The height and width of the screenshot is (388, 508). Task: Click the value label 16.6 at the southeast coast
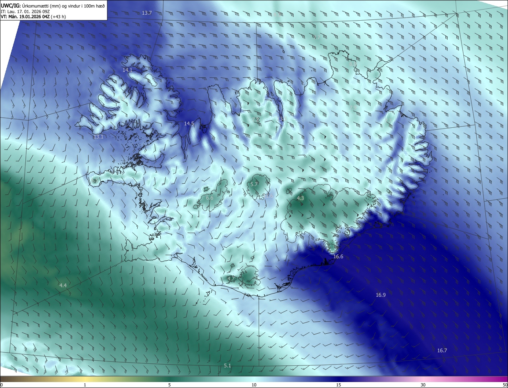coord(338,257)
